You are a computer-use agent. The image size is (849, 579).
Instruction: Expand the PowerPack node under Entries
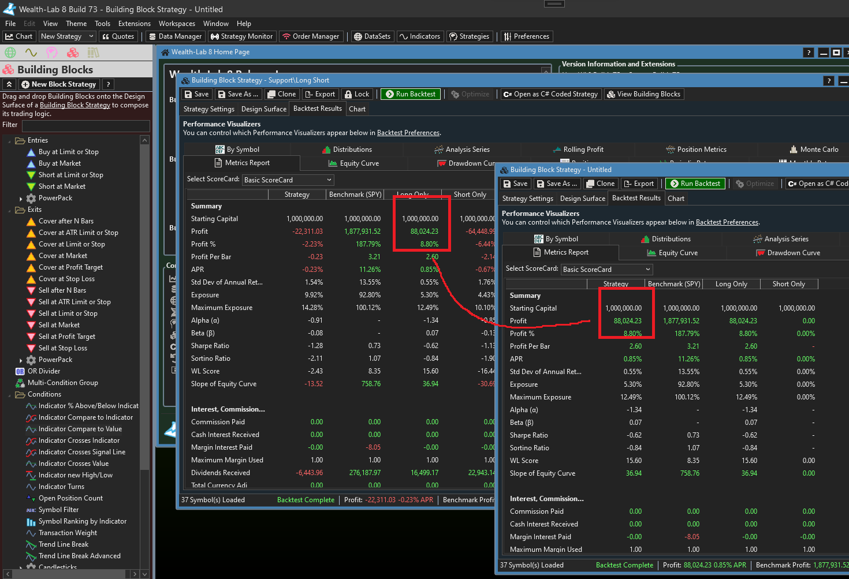coord(21,199)
